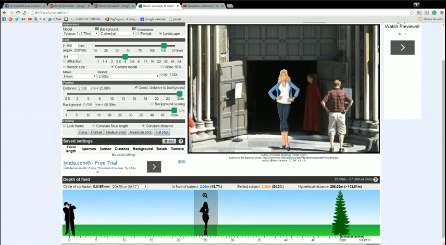Bookmark page with the star icon
Image resolution: width=446 pixels, height=245 pixels.
(412, 13)
